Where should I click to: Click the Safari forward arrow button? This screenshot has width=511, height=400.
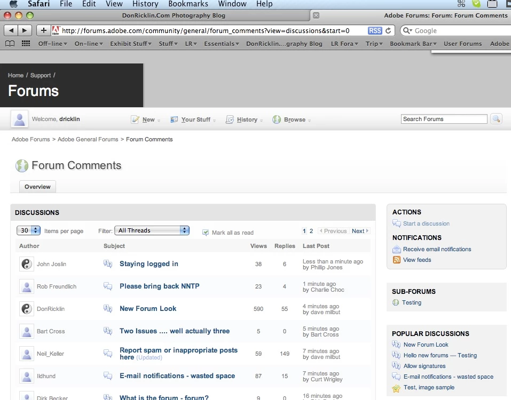tap(25, 30)
